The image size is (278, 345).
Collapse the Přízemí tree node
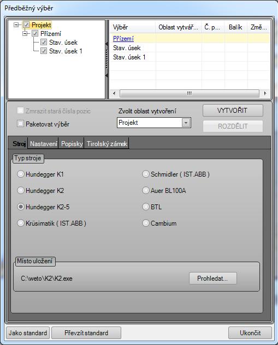click(x=25, y=33)
